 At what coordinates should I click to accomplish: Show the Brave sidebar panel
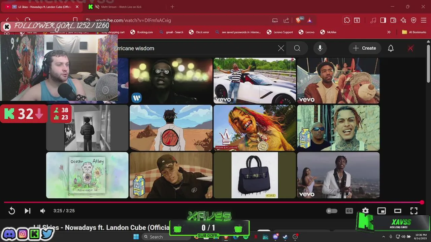coord(383,21)
